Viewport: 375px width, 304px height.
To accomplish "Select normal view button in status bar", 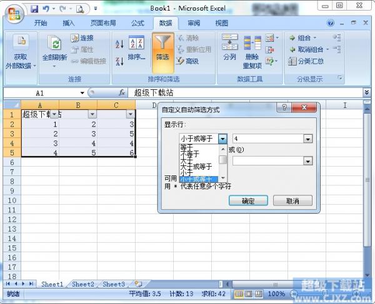I will 240,293.
